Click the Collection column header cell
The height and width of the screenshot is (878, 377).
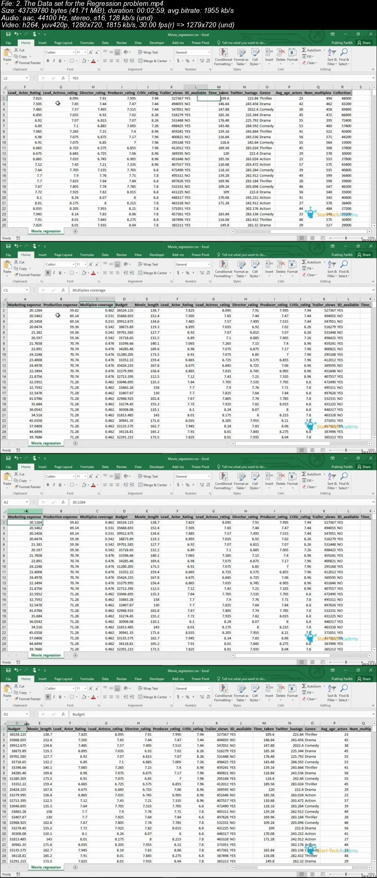coord(342,93)
